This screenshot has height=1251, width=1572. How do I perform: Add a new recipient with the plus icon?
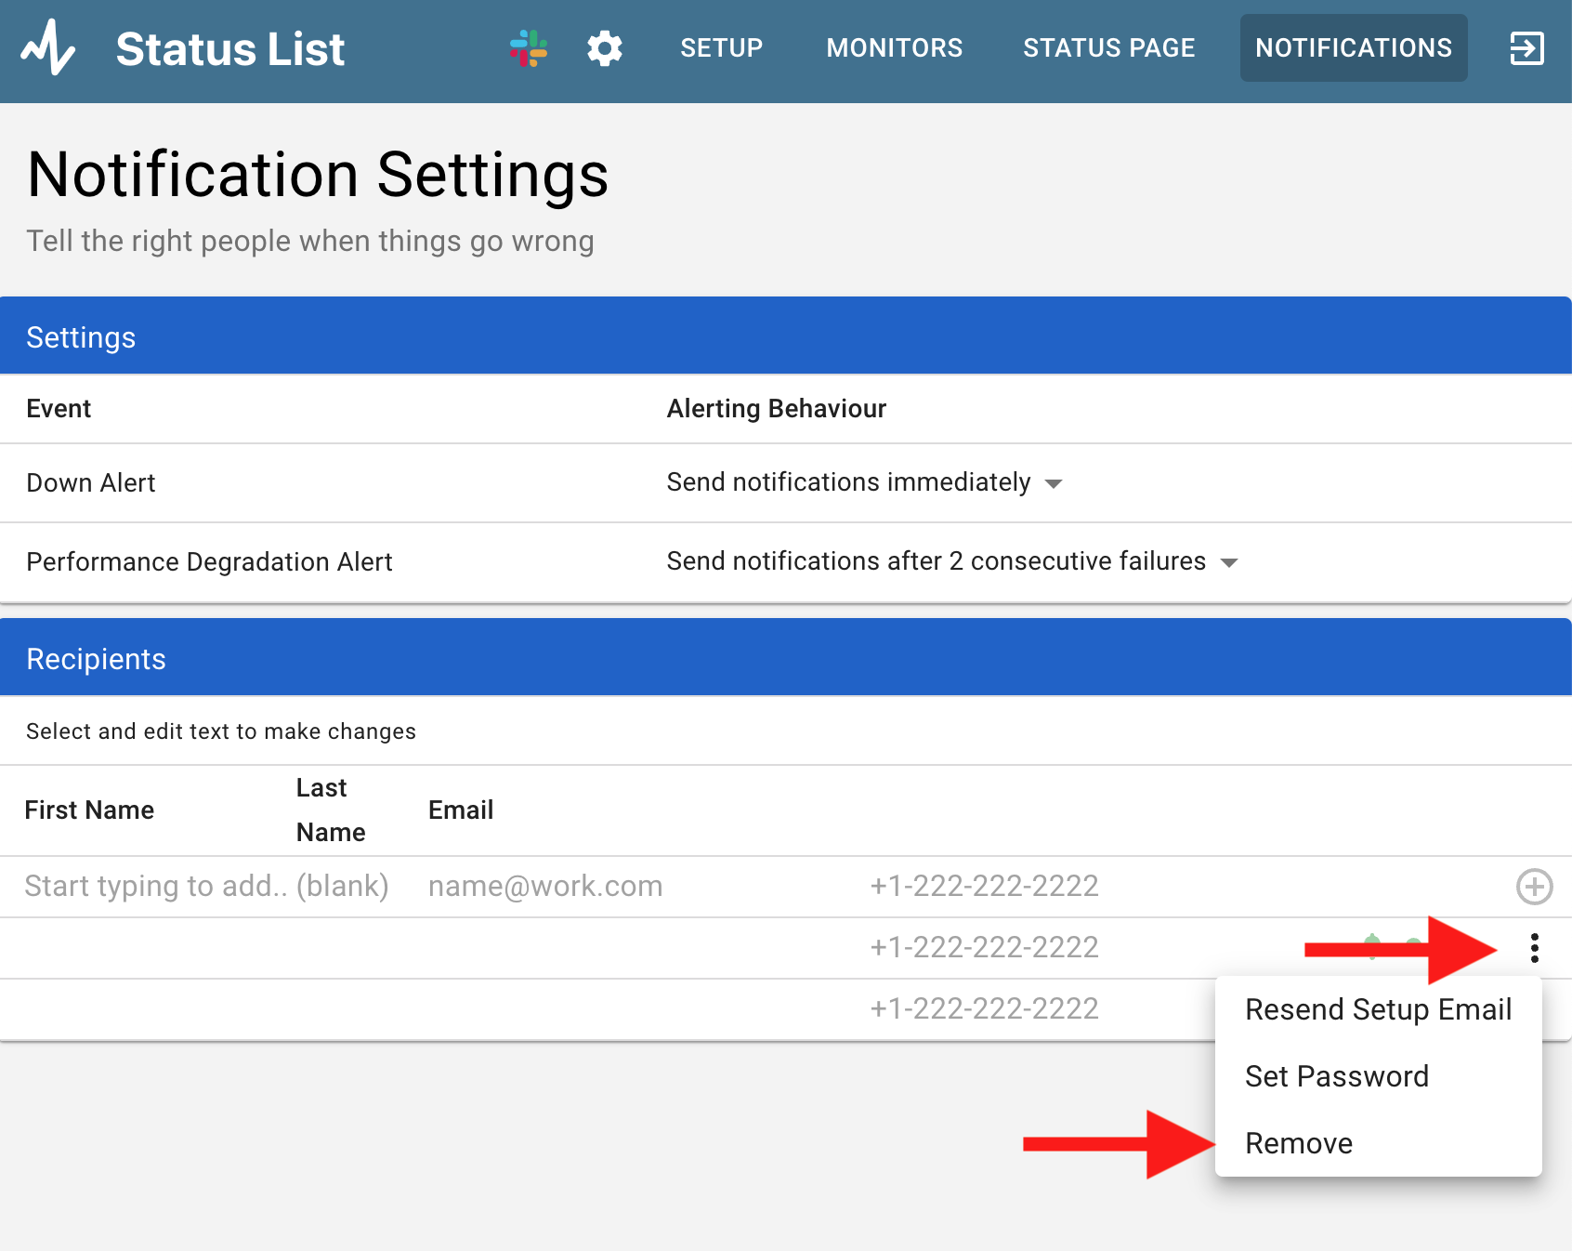tap(1534, 887)
